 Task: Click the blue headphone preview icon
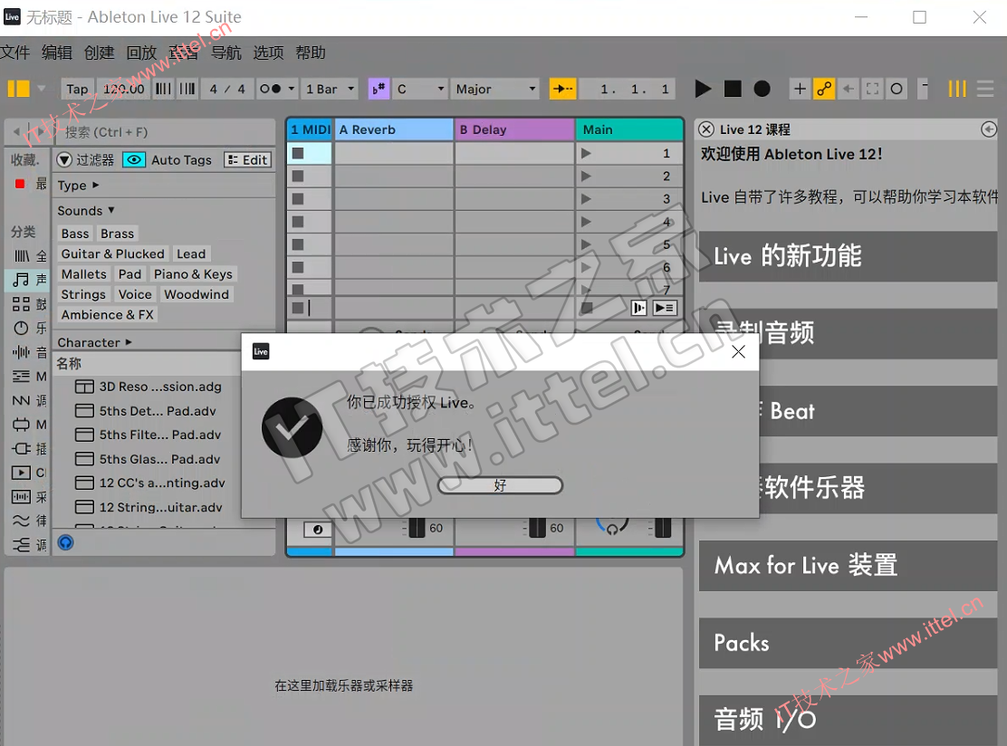tap(65, 542)
